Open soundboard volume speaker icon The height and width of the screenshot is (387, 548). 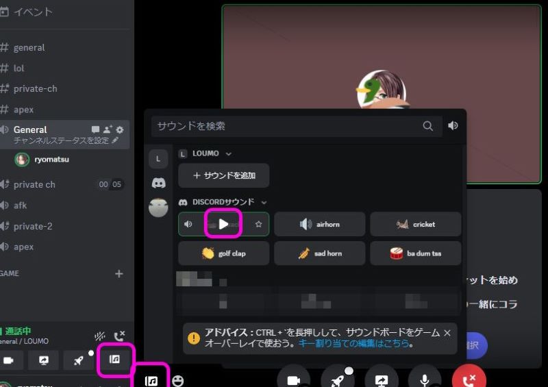click(453, 126)
